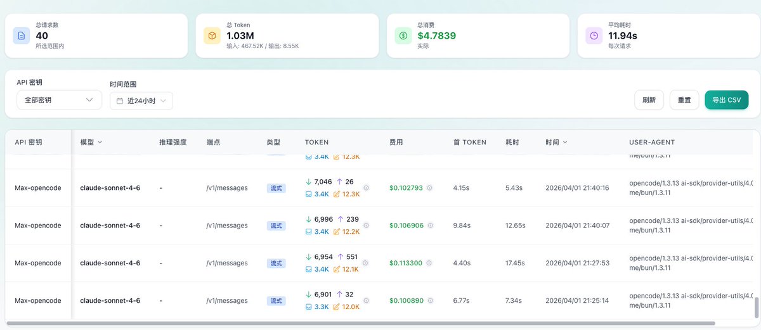Click the duration value 12.65s

(x=516, y=225)
